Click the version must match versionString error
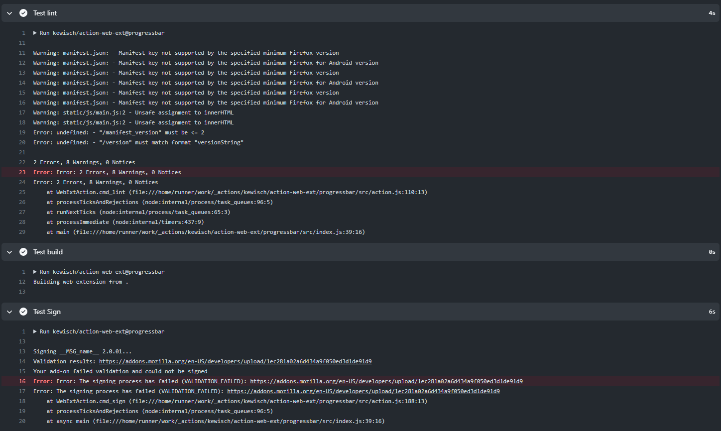Viewport: 721px width, 431px height. [x=138, y=142]
